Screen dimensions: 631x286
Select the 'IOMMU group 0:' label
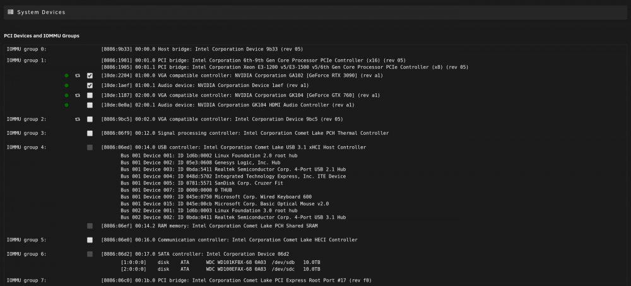[27, 49]
